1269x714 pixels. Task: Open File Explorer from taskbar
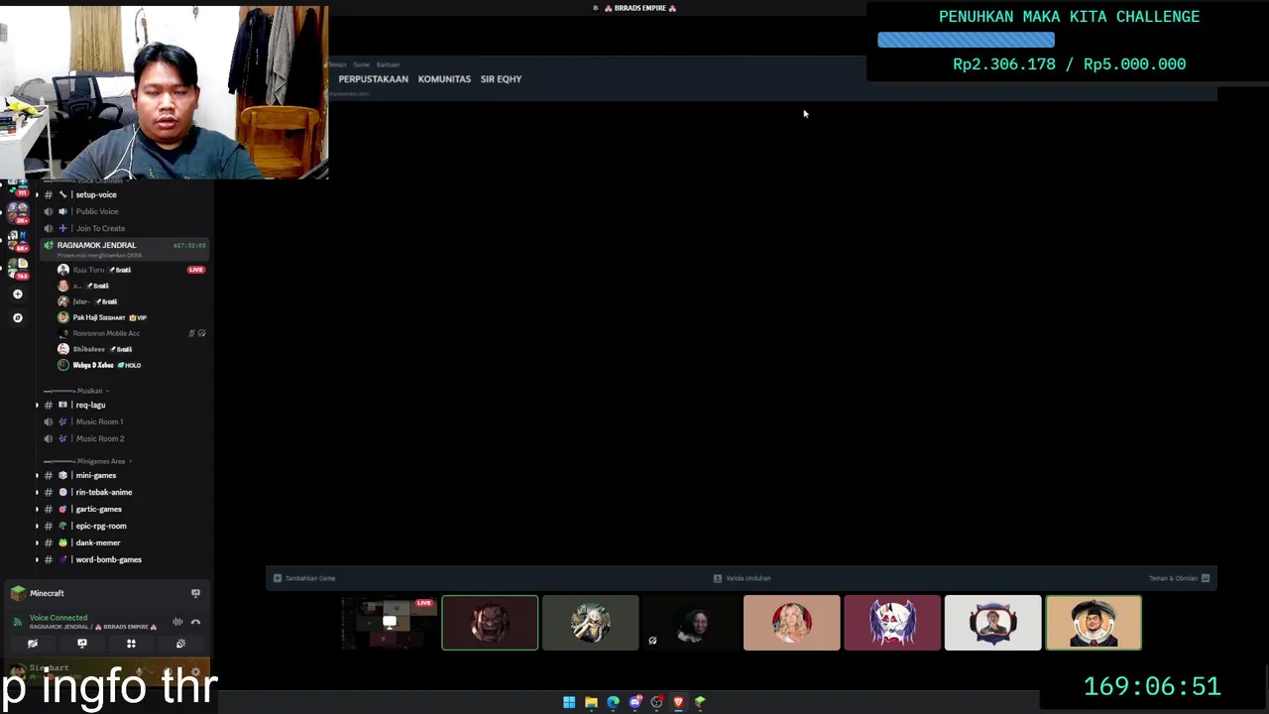(591, 702)
